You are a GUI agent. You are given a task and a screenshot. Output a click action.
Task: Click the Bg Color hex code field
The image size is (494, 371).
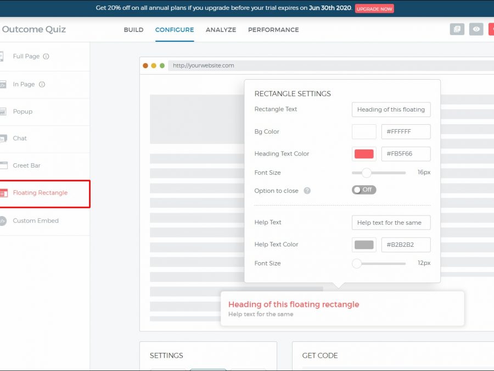click(x=406, y=132)
